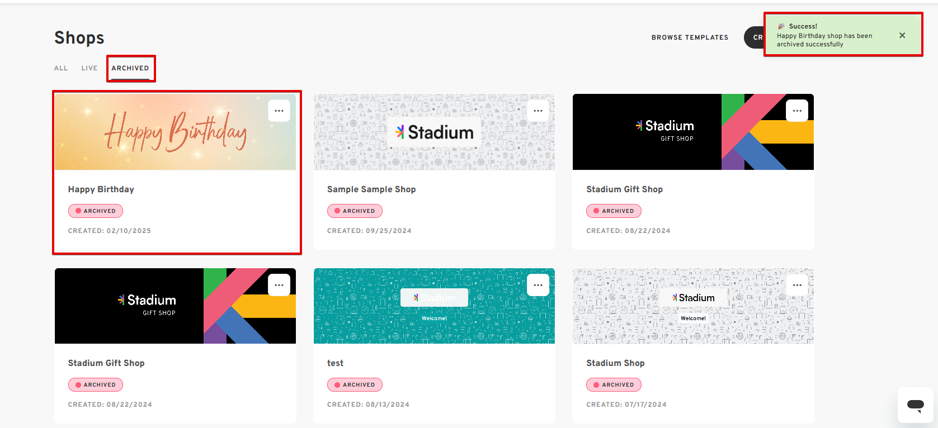Dismiss the success notification
The image size is (938, 428).
coord(902,35)
